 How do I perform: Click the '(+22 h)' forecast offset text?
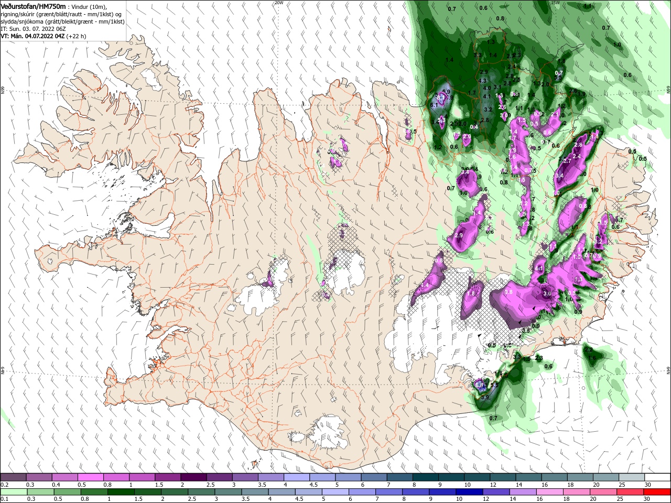(x=77, y=36)
